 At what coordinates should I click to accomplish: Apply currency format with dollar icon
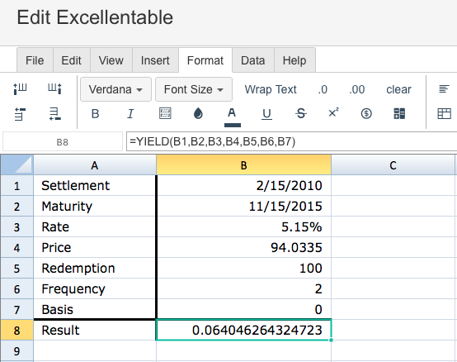(x=366, y=113)
